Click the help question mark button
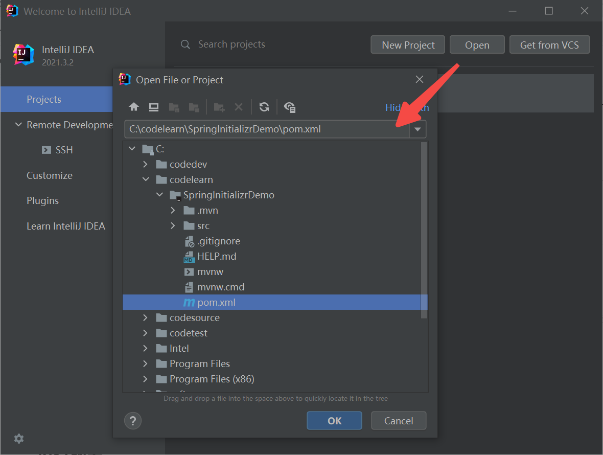This screenshot has height=455, width=603. 133,421
